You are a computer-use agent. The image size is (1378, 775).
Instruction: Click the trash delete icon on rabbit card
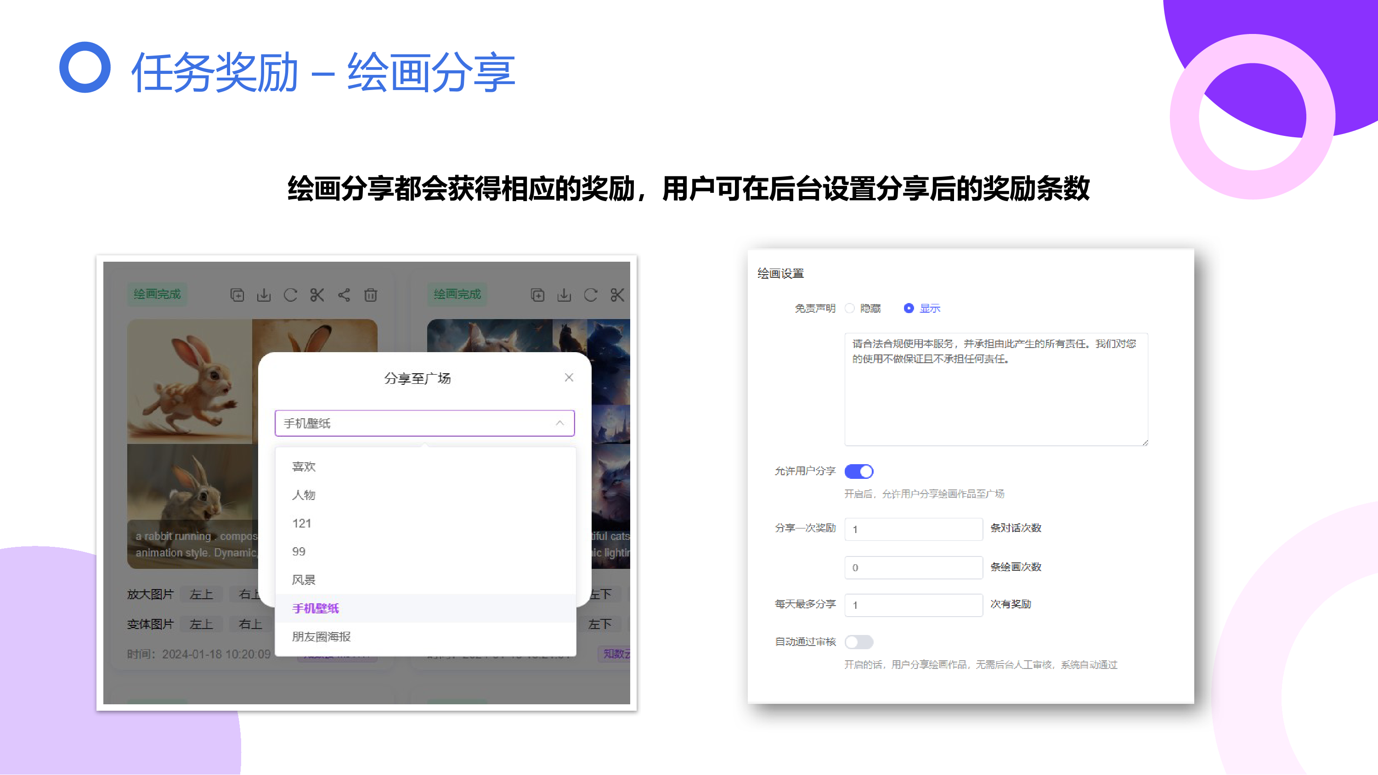(371, 295)
